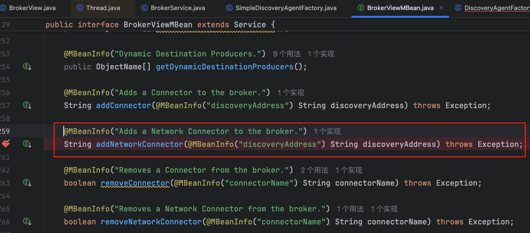Screen dimensions: 530x233
Task: Open the BrokerView.java tab
Action: 32,8
